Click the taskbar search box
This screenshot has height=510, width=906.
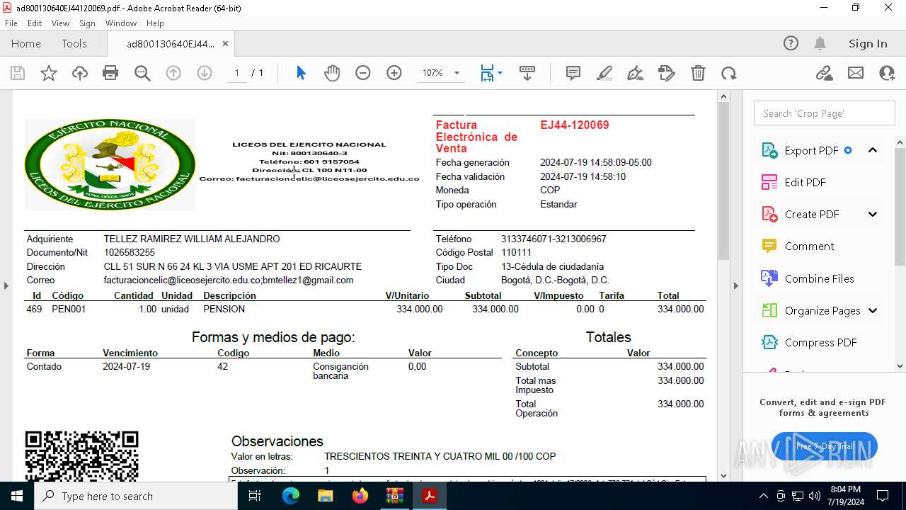tap(136, 496)
